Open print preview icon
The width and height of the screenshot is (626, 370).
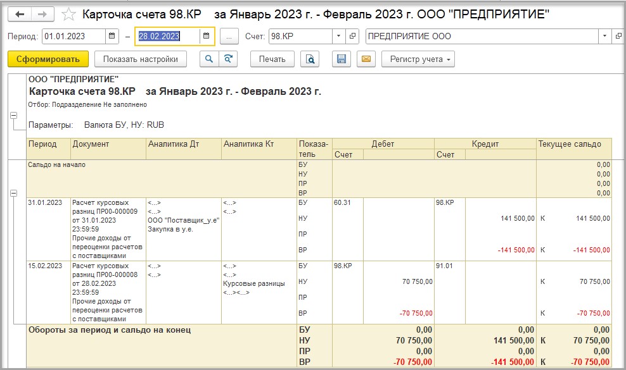click(310, 59)
